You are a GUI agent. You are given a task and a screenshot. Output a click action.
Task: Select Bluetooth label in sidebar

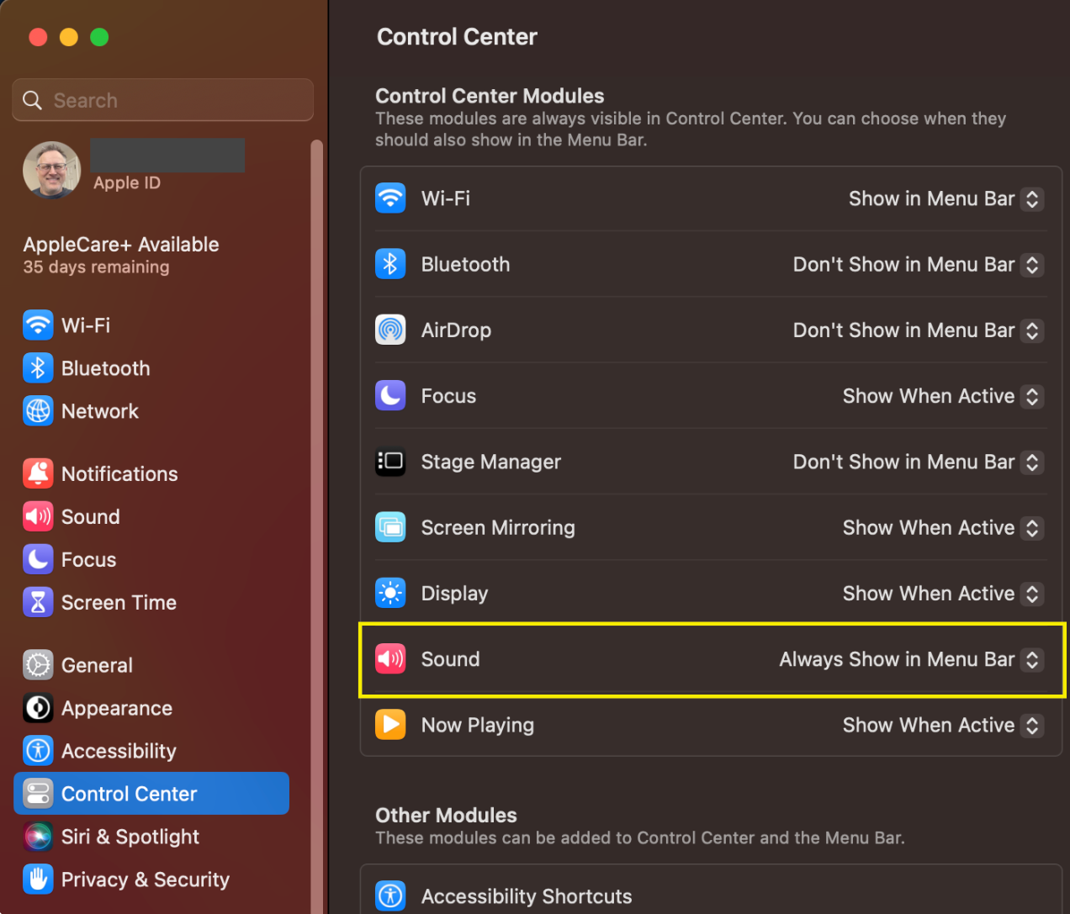pos(105,368)
